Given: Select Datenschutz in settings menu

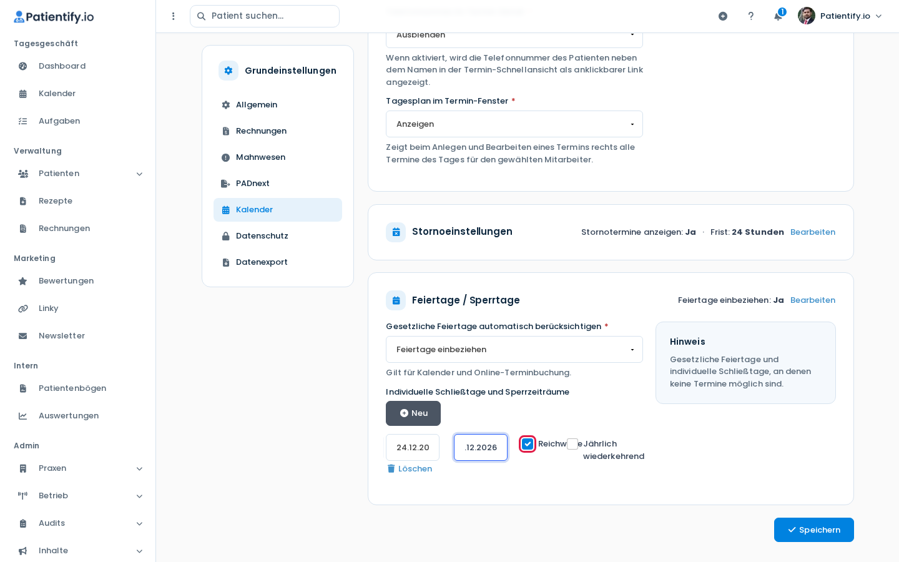Looking at the screenshot, I should tap(278, 236).
